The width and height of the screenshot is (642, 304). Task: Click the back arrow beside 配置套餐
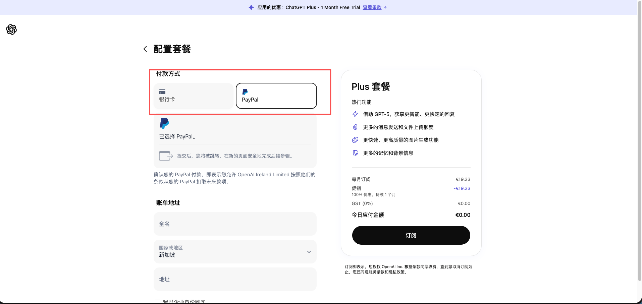pyautogui.click(x=145, y=49)
